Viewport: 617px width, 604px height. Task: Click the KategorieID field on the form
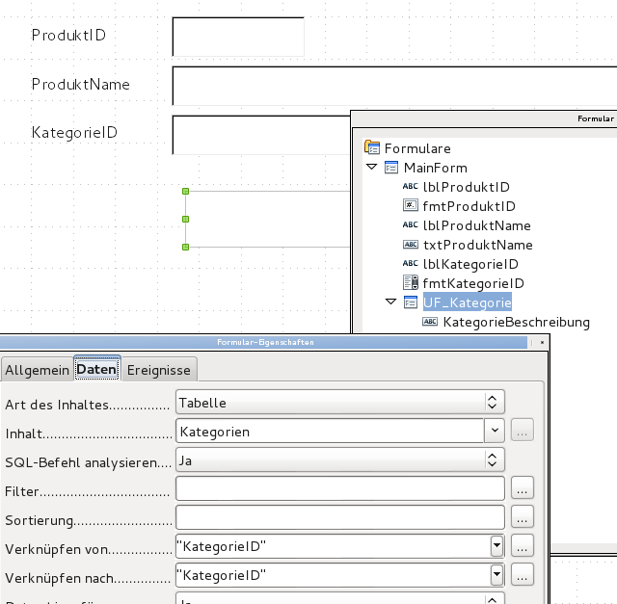coord(261,135)
